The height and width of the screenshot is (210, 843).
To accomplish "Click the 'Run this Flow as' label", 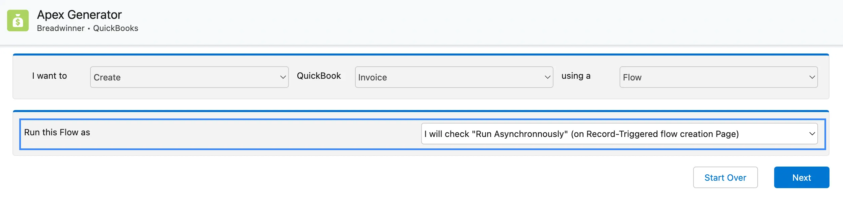I will (x=57, y=132).
